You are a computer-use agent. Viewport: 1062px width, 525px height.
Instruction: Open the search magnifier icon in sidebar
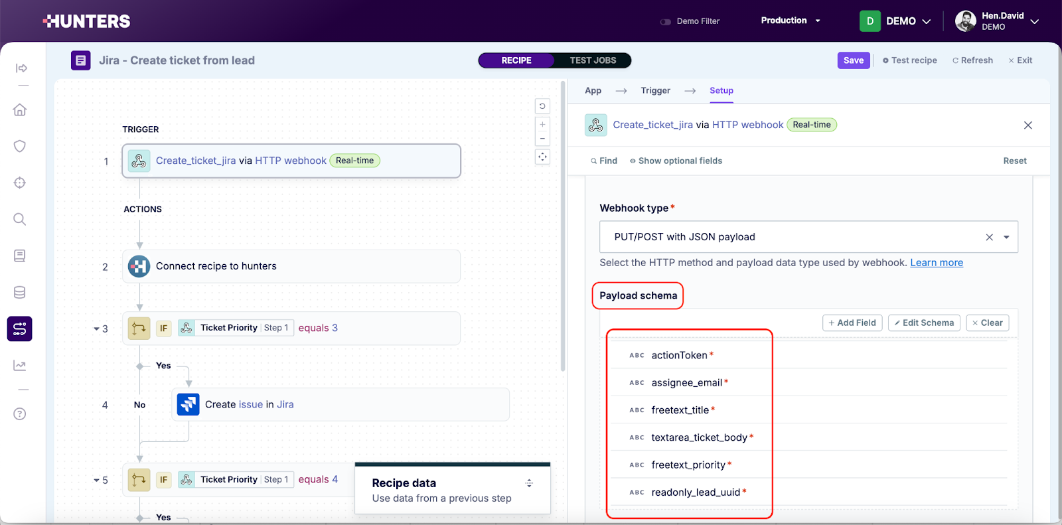click(20, 219)
